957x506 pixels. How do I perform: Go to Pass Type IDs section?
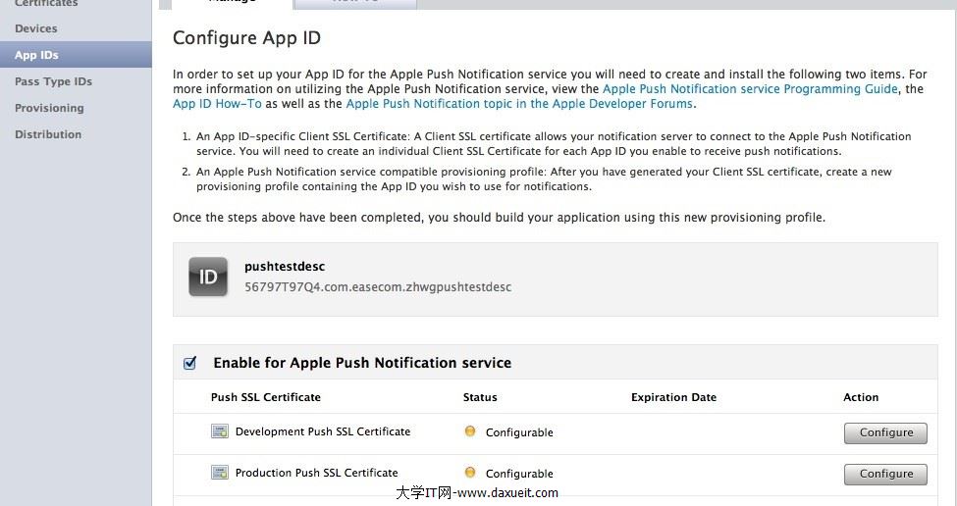[53, 81]
